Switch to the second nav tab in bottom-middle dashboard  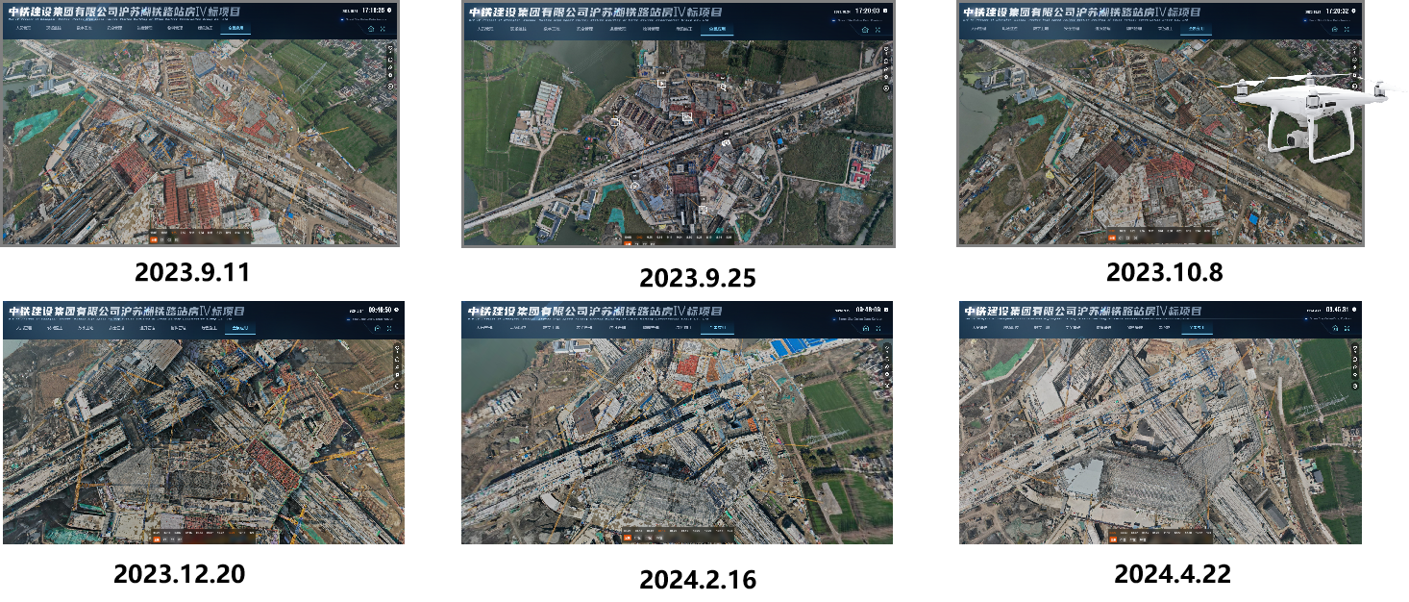tap(518, 328)
